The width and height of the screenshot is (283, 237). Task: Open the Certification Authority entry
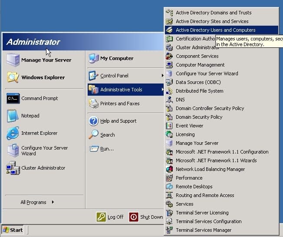pos(191,39)
